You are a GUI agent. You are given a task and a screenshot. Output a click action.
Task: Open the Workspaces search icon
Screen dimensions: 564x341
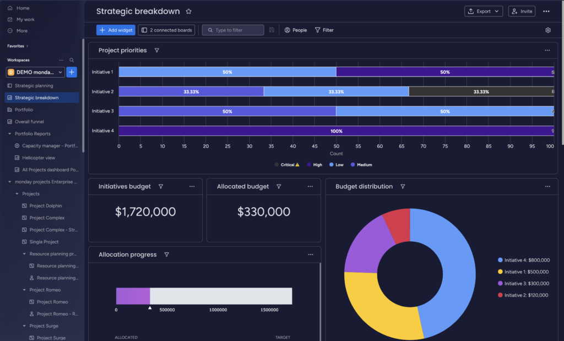[72, 59]
